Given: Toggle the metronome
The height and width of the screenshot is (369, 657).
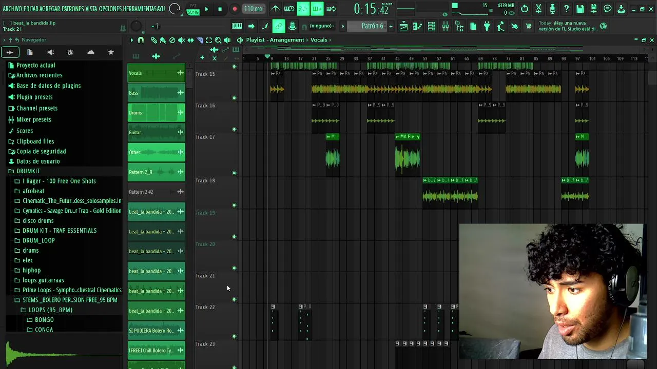Looking at the screenshot, I should 275,9.
